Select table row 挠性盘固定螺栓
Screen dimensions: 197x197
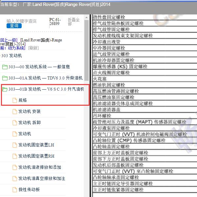(x=144, y=17)
